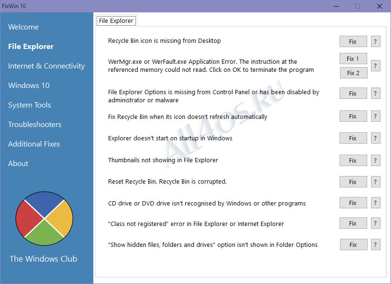Open the About page
This screenshot has width=391, height=284.
(18, 164)
